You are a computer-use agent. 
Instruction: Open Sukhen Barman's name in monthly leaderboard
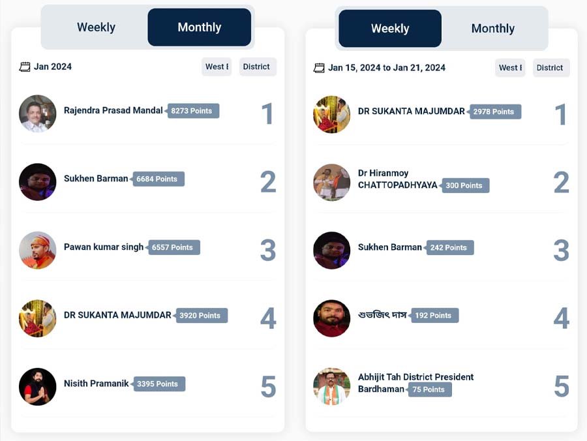pos(96,178)
